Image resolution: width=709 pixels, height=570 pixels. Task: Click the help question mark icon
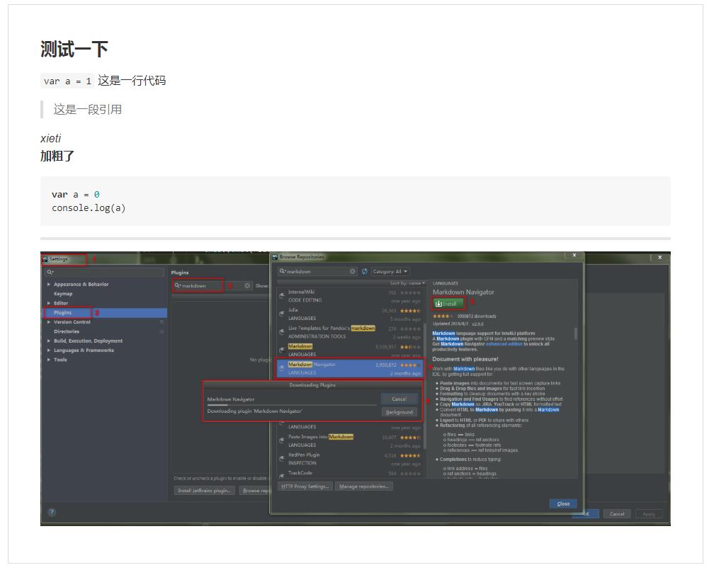52,513
